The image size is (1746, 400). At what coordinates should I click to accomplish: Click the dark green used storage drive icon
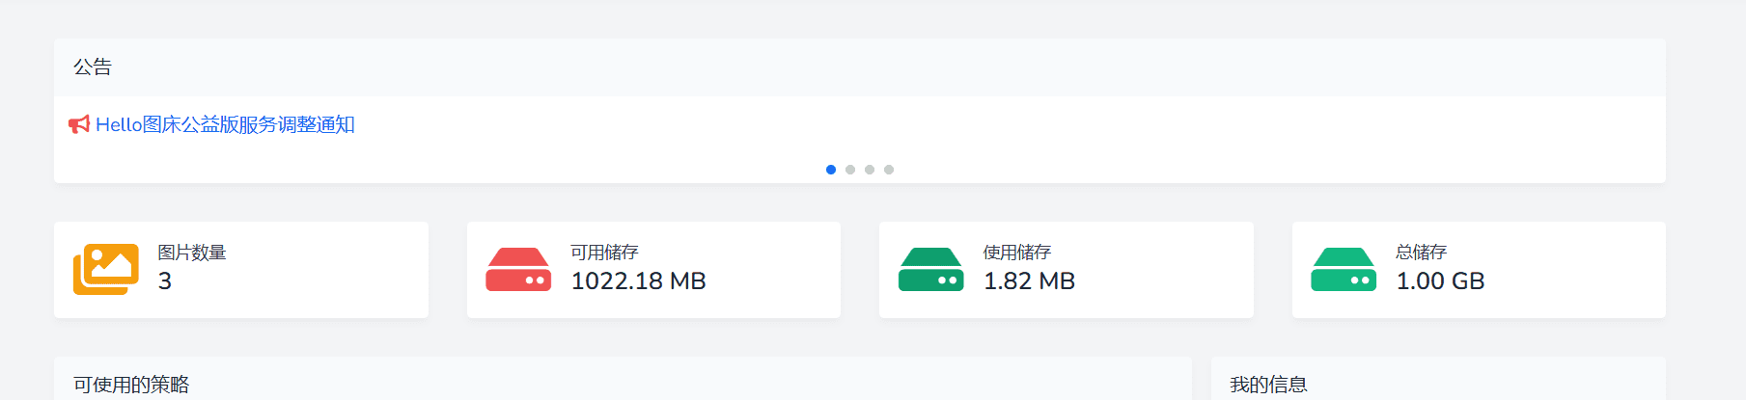pos(930,269)
